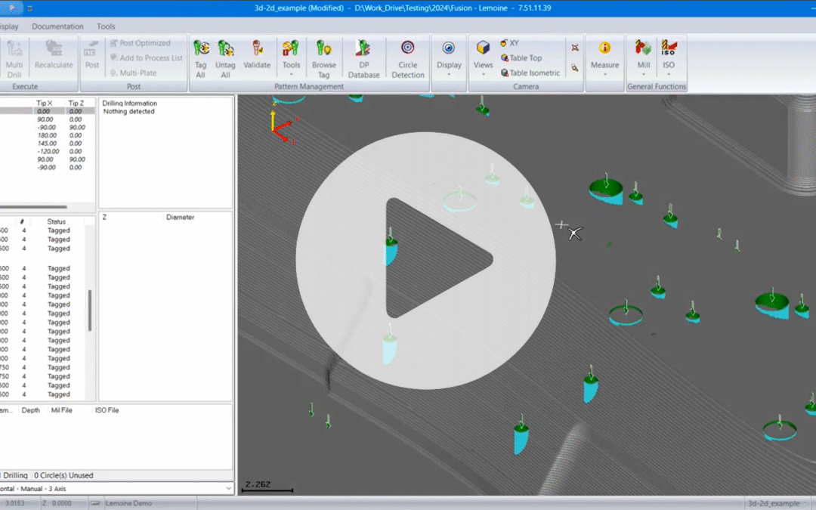Open the DP Database

click(x=364, y=58)
